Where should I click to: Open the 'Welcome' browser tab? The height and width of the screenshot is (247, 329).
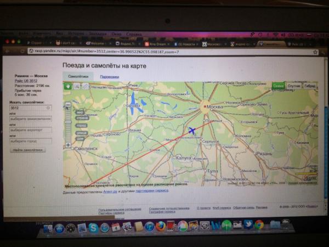point(98,43)
